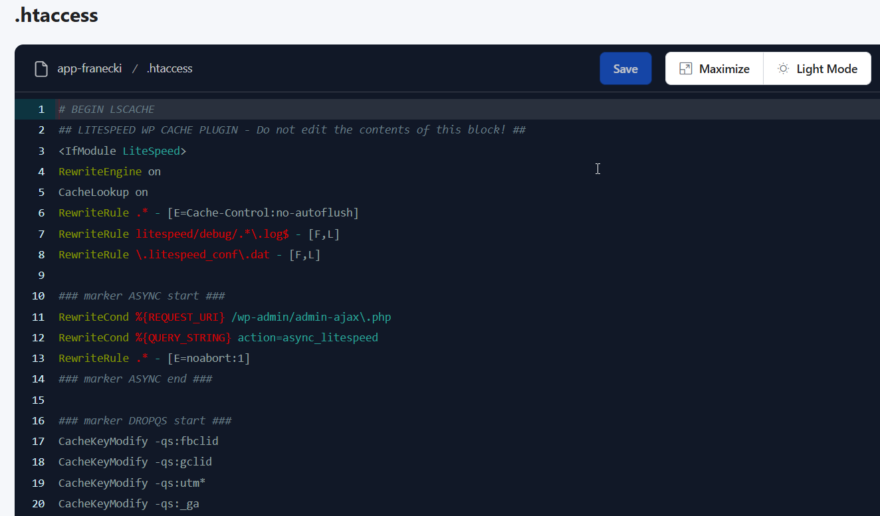Toggle editor theme via Light Mode label
The width and height of the screenshot is (880, 516).
(x=826, y=69)
